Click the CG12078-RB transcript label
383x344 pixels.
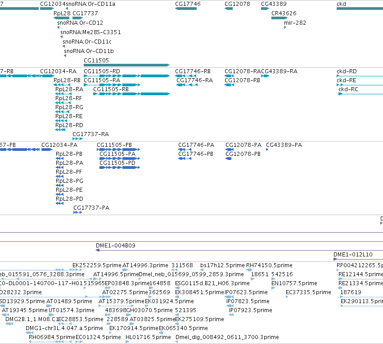[x=242, y=80]
